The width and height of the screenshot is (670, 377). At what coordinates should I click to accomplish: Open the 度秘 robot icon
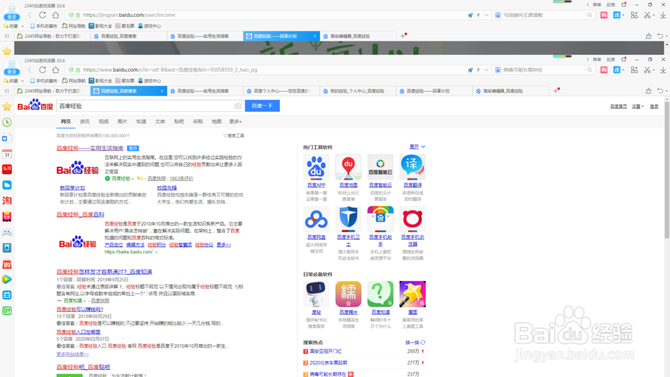pos(316,294)
